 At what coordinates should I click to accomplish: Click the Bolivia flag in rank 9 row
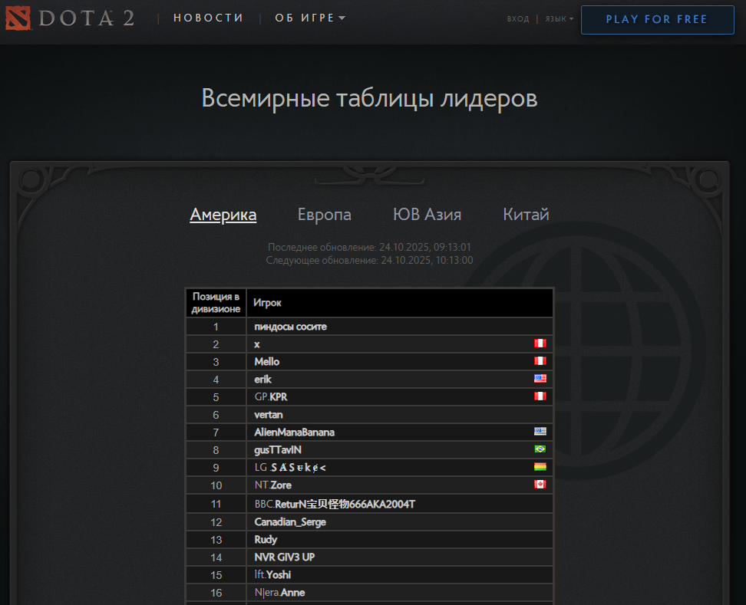click(540, 467)
